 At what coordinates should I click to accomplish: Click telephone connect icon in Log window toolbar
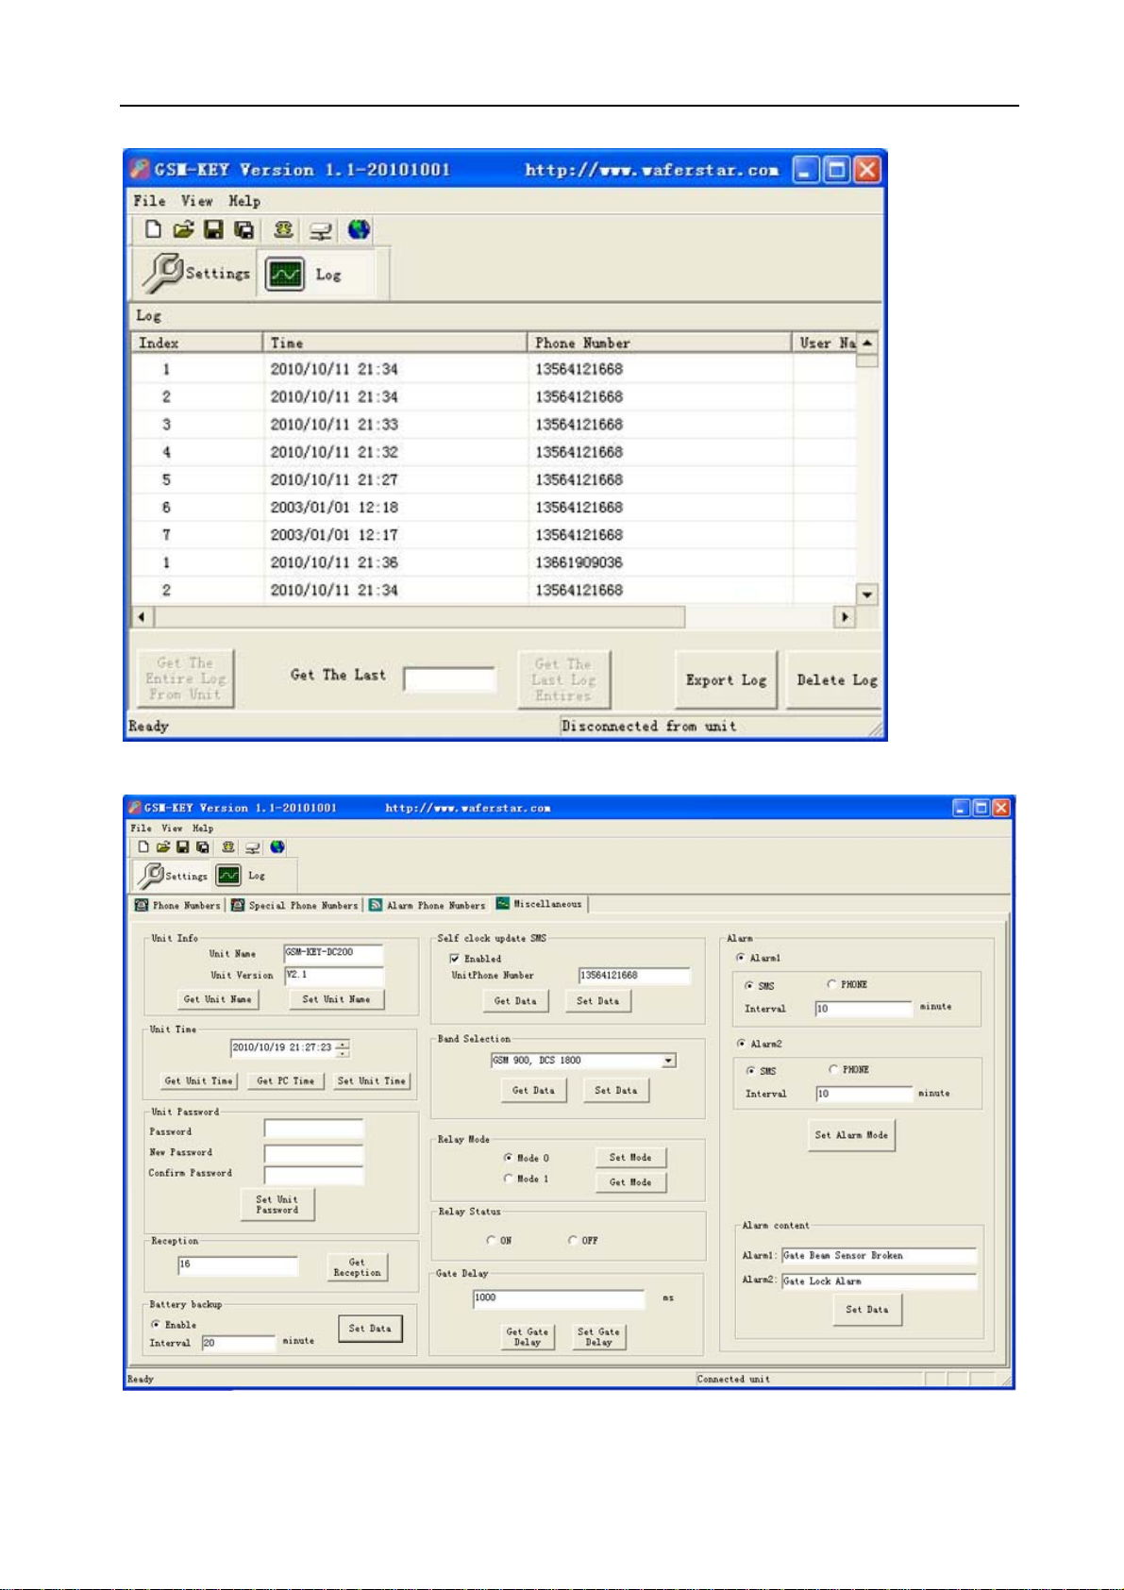283,229
